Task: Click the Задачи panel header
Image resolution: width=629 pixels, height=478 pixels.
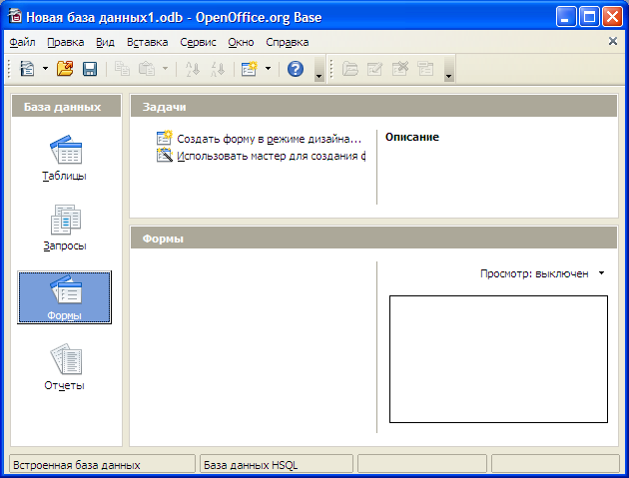Action: pyautogui.click(x=373, y=107)
